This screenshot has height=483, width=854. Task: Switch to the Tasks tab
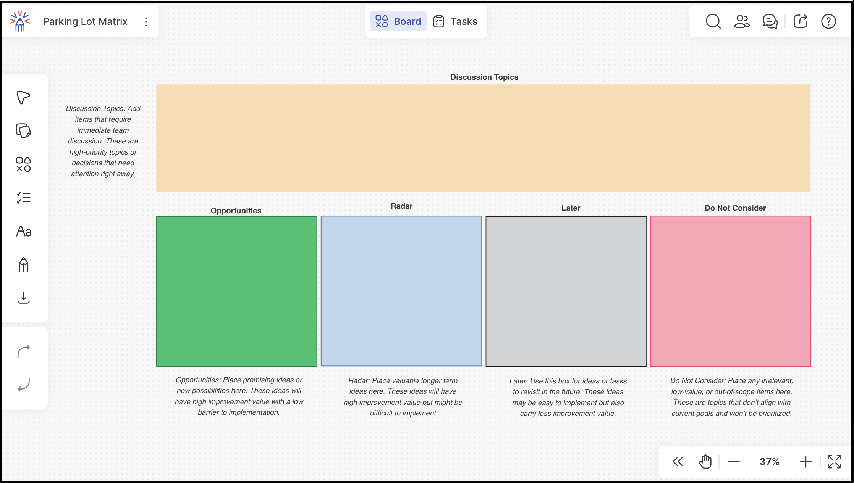click(x=455, y=21)
